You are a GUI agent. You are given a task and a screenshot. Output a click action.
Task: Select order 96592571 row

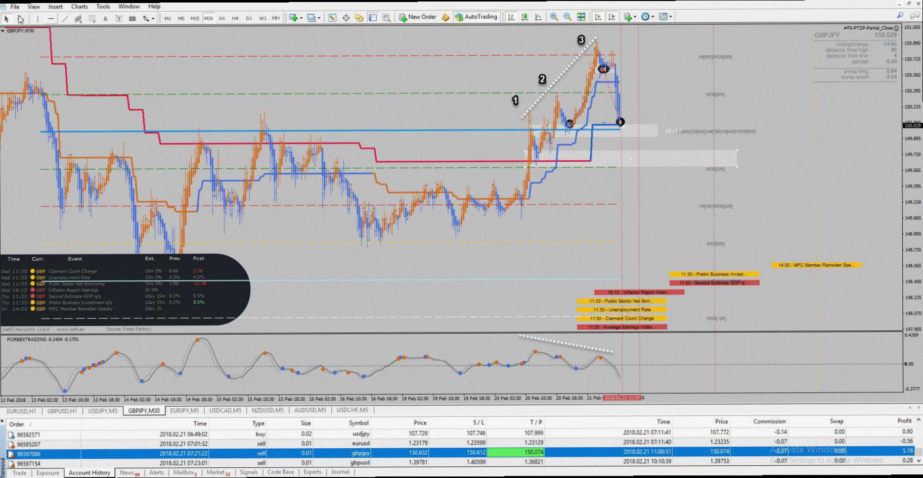coord(461,434)
